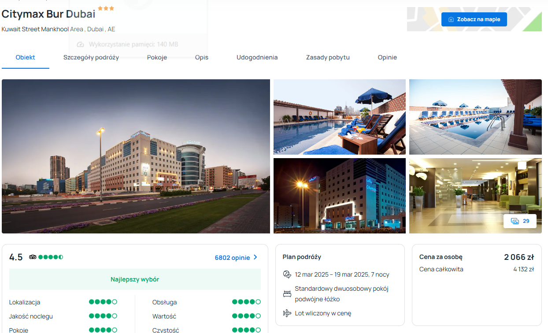Open the Zasady pobytu tab
Viewport: 548px width, 333px height.
[x=328, y=57]
